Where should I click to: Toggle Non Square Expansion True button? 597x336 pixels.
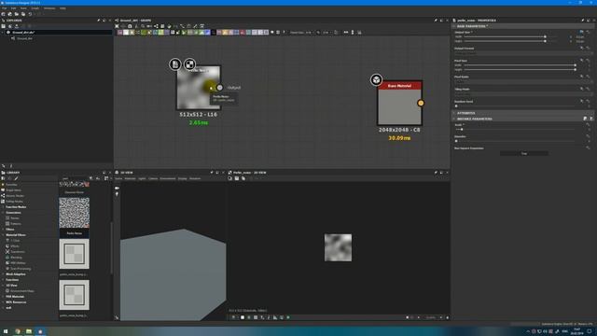click(x=524, y=153)
